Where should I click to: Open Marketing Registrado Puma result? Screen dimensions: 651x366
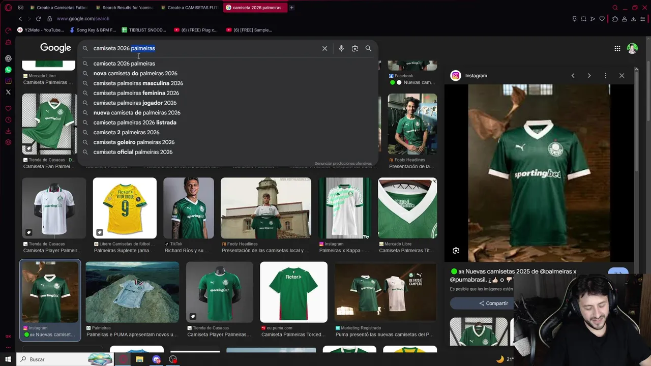point(385,292)
